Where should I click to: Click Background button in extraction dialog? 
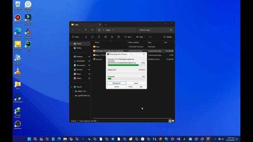117,83
